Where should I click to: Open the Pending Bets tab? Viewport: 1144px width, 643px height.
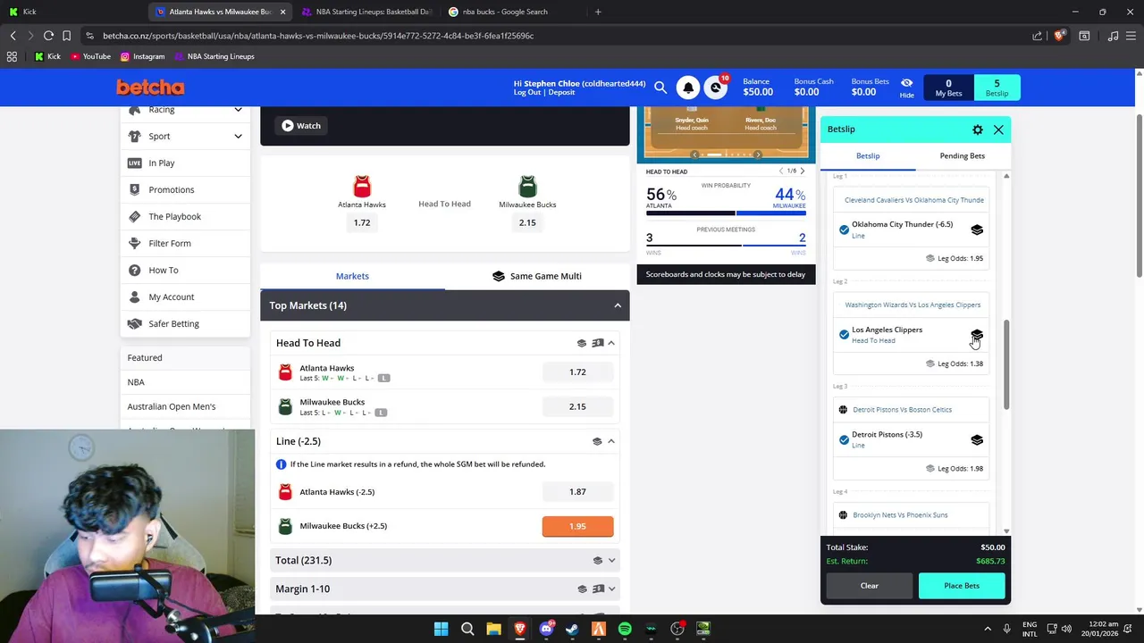pos(963,155)
